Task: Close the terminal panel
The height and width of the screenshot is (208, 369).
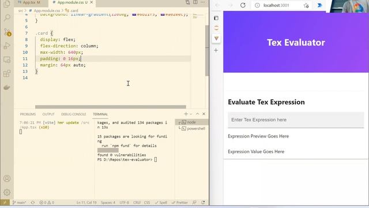Action: pos(204,114)
